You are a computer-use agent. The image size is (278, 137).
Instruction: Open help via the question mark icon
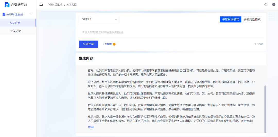pyautogui.click(x=274, y=5)
